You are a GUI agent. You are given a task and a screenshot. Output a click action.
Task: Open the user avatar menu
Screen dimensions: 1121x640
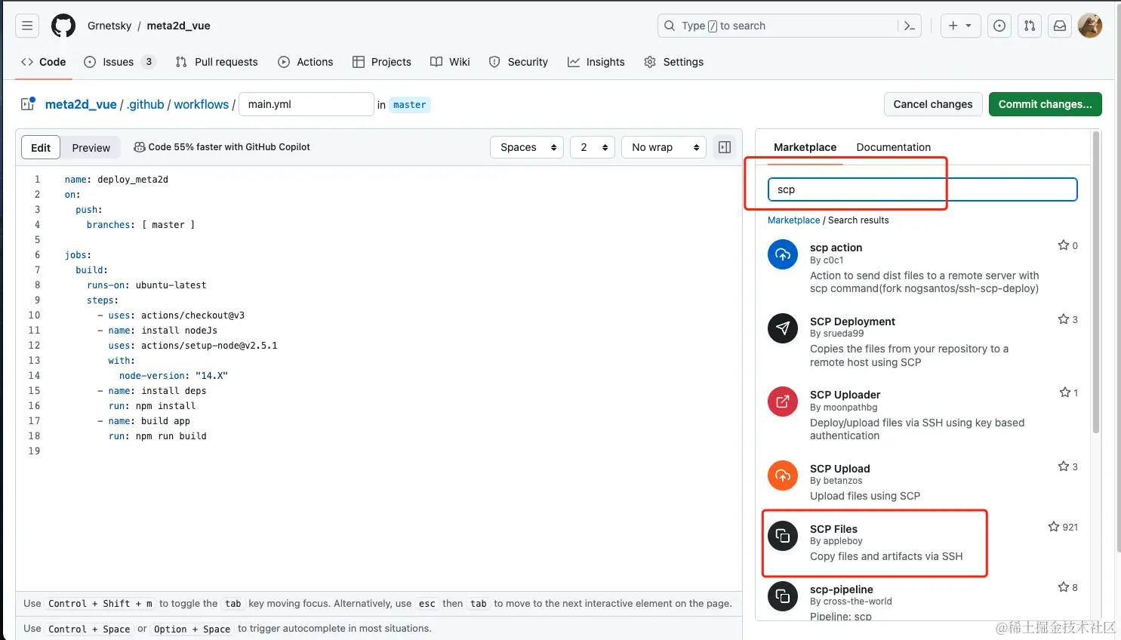(1090, 26)
